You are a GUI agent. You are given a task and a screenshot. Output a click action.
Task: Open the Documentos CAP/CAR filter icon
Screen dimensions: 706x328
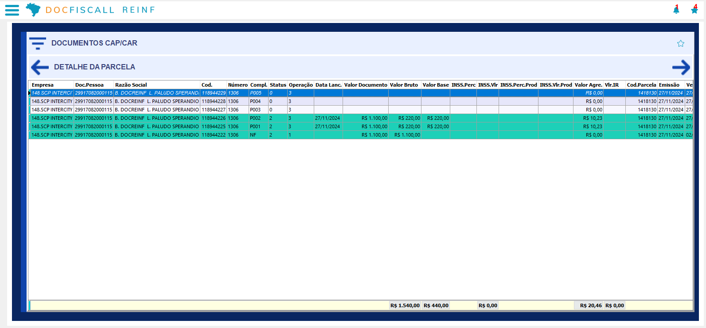pyautogui.click(x=38, y=43)
